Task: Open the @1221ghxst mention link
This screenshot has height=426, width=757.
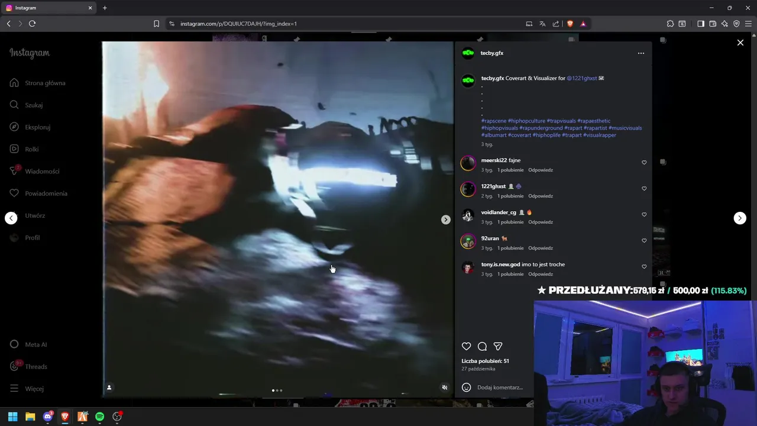Action: click(x=582, y=78)
